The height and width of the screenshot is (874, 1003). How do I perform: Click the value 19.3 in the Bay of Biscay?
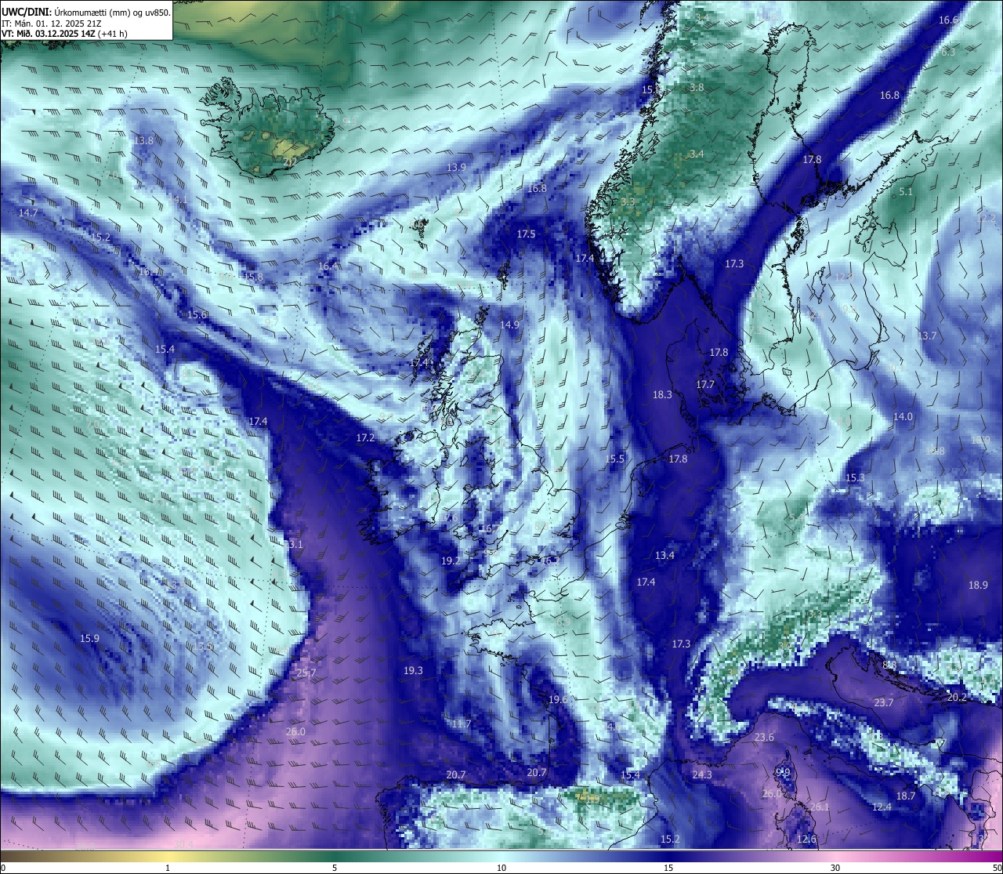point(413,670)
